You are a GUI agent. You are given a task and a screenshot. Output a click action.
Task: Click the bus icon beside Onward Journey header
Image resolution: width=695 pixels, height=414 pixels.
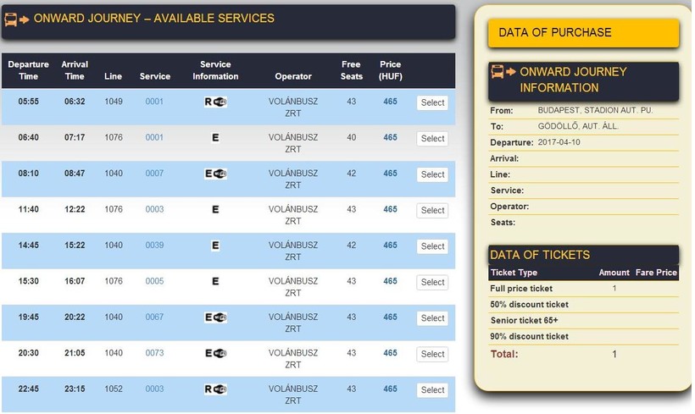tap(17, 19)
